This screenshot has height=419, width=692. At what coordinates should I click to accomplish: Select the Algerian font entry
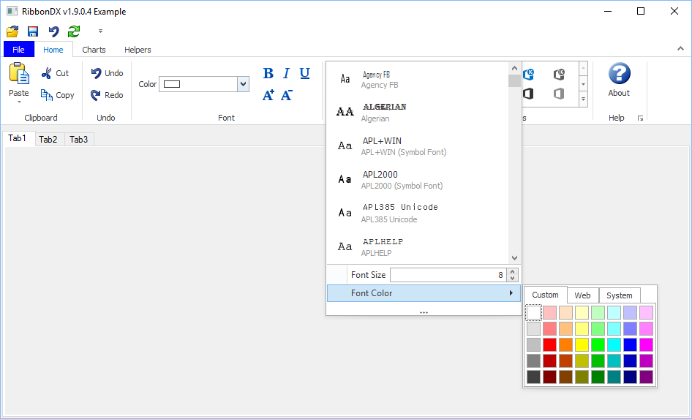pyautogui.click(x=418, y=113)
